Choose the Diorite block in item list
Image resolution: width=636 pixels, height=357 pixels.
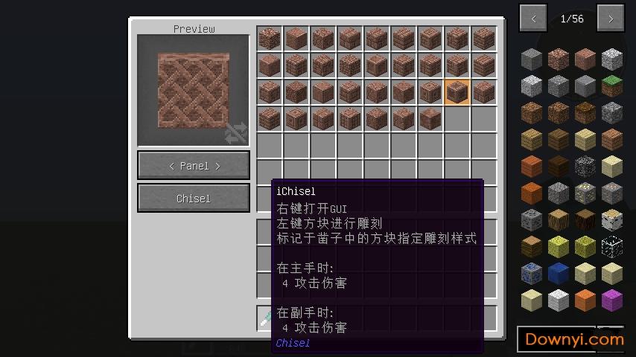tap(611, 59)
